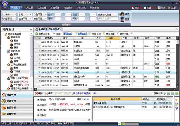Click the 刷新结果 button
Image resolution: width=180 pixels, height=126 pixels.
[x=43, y=34]
